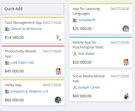The height and width of the screenshot is (111, 135).
Task: Click the building icon beside Simplesoft
Action: (x=75, y=20)
